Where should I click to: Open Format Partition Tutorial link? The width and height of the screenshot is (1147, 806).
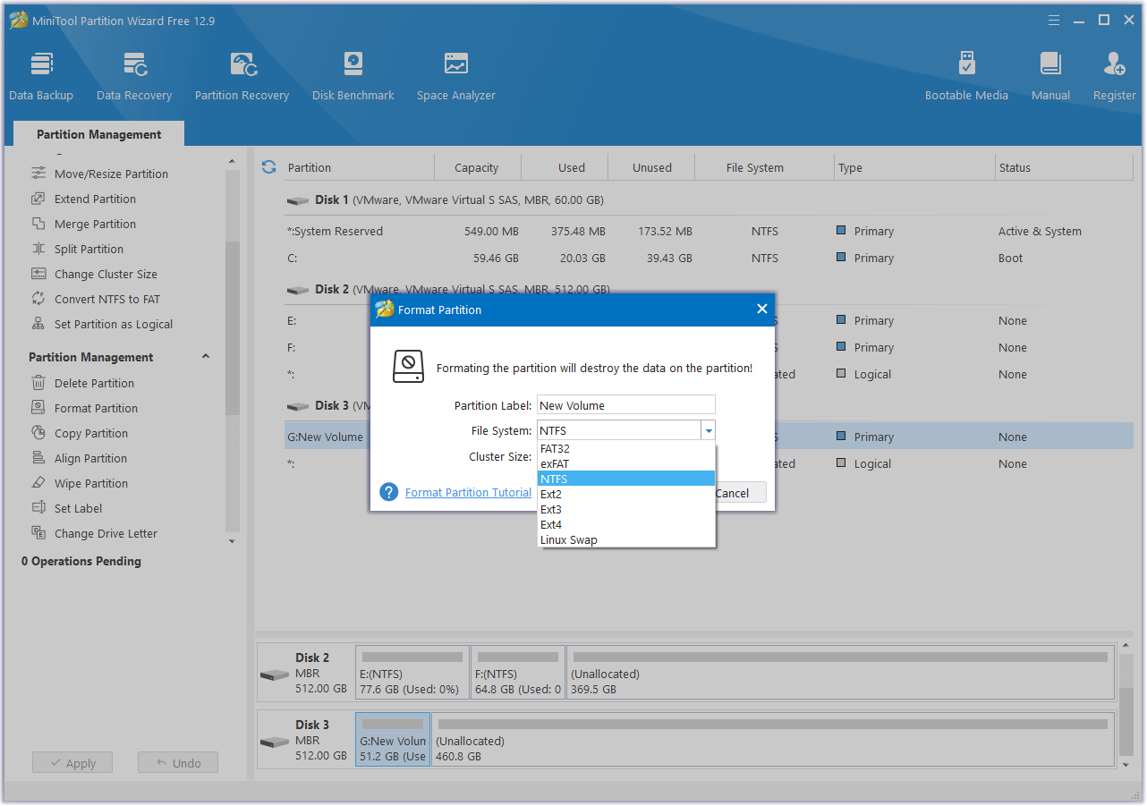point(468,492)
